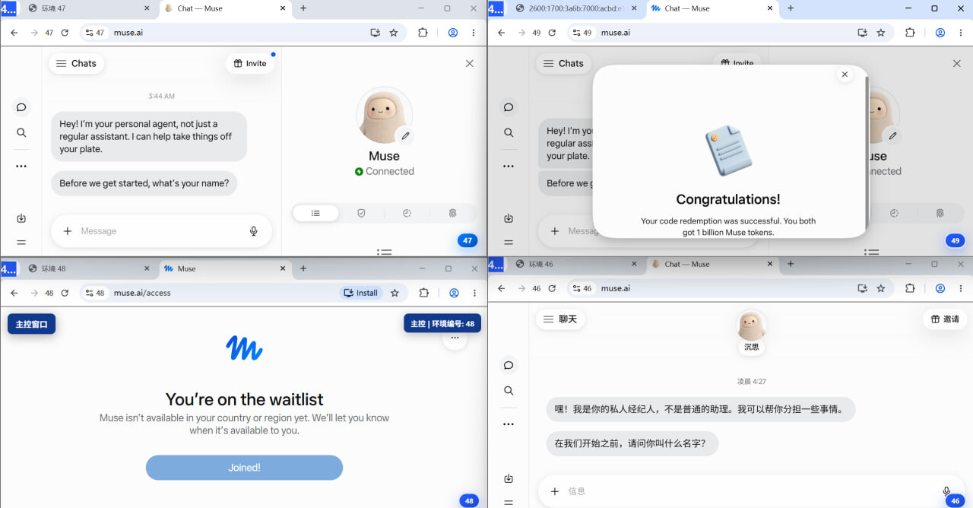The width and height of the screenshot is (973, 508).
Task: Click the plus attach icon in window 46's message box
Action: pyautogui.click(x=555, y=491)
